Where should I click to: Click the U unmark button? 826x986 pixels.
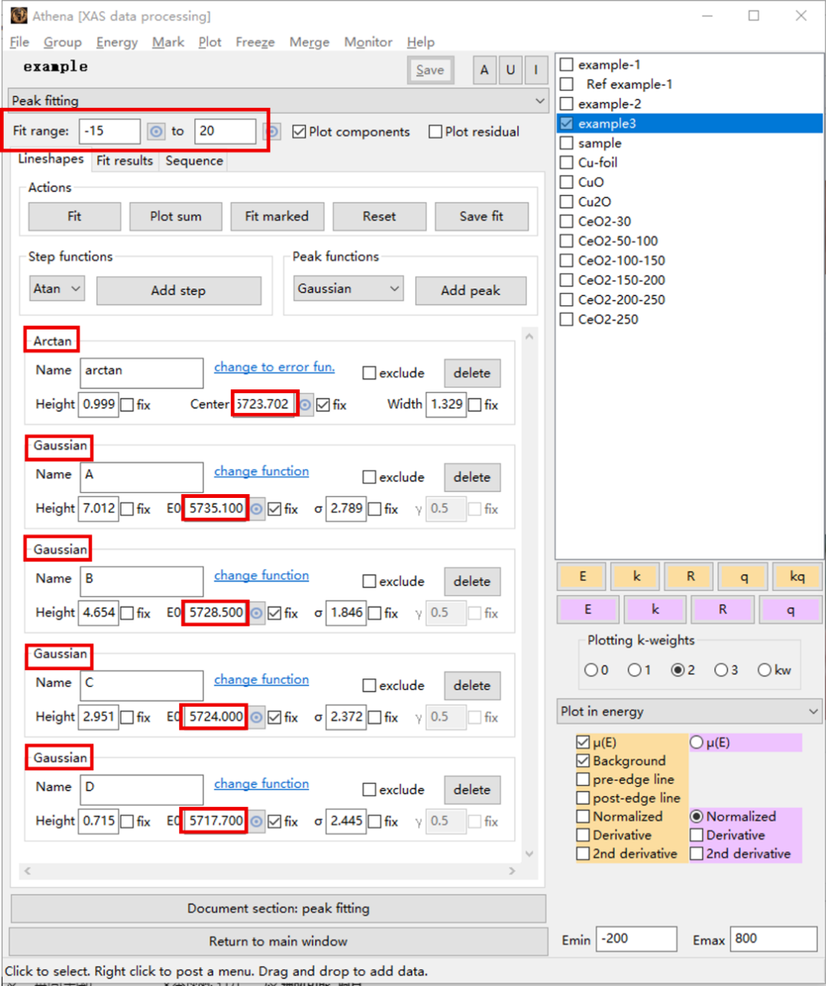(x=510, y=70)
